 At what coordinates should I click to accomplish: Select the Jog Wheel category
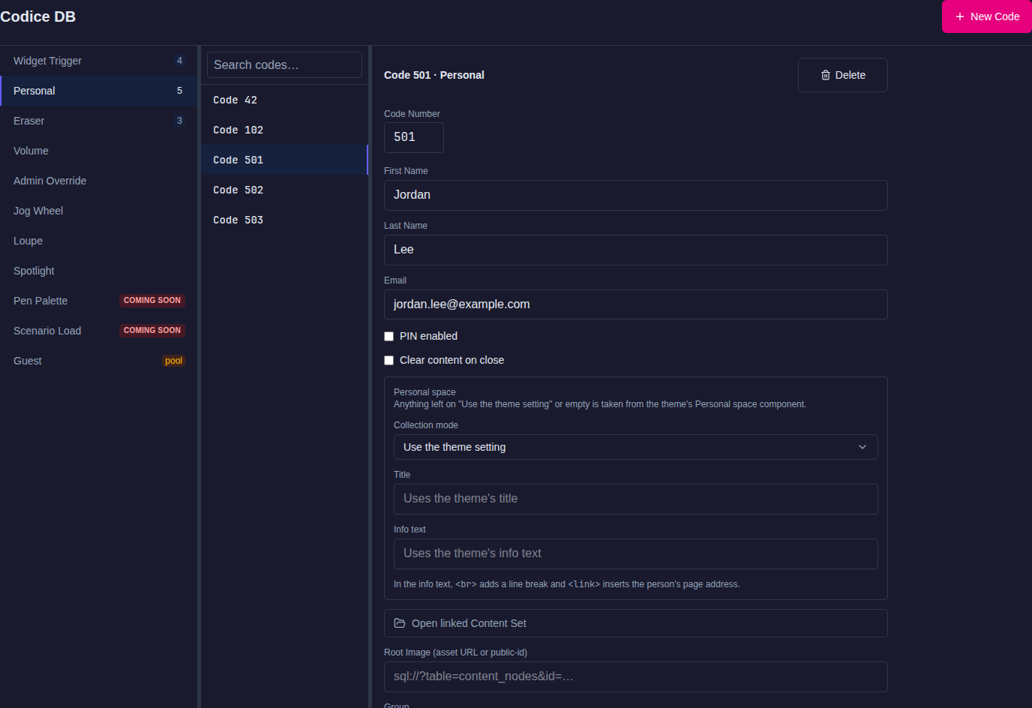[98, 211]
